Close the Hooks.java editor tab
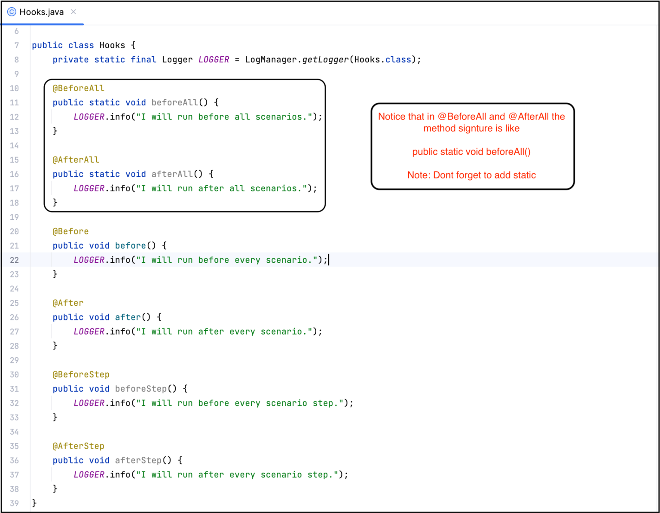 coord(73,12)
